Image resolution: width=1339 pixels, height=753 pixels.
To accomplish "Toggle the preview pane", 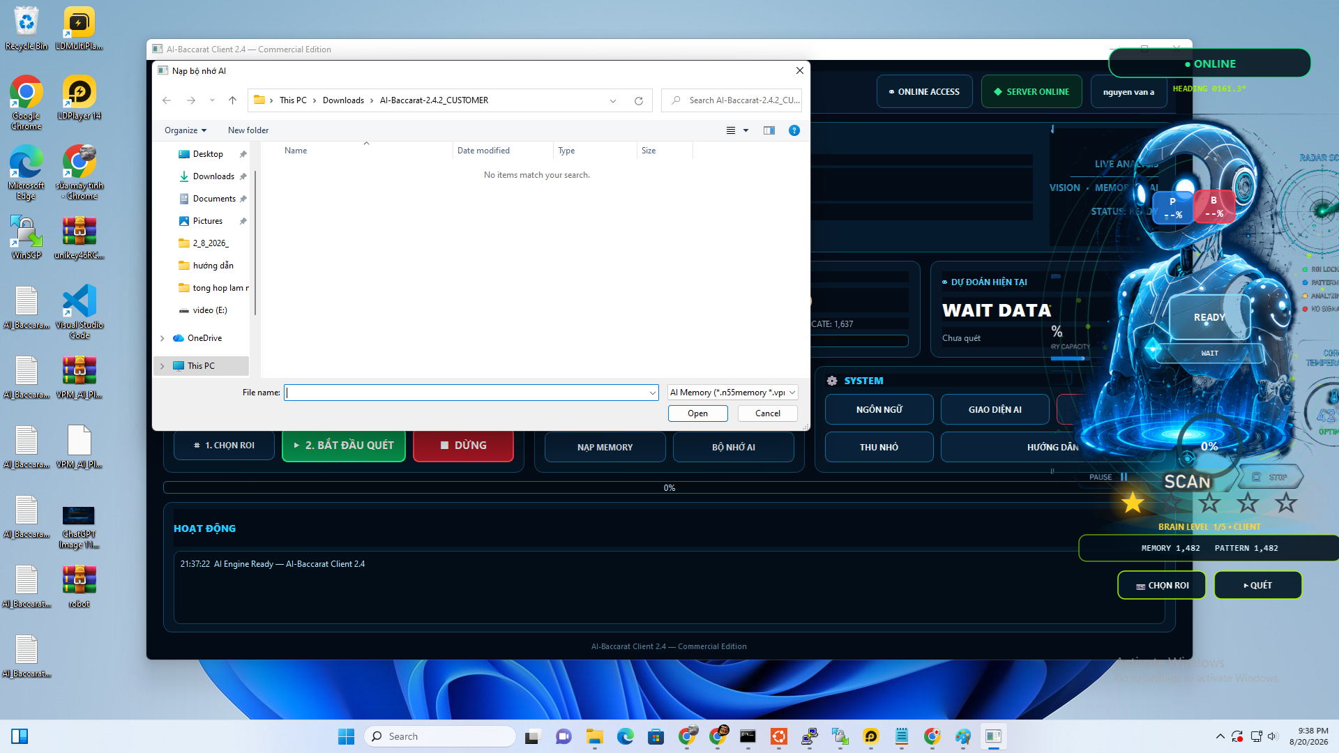I will [769, 130].
